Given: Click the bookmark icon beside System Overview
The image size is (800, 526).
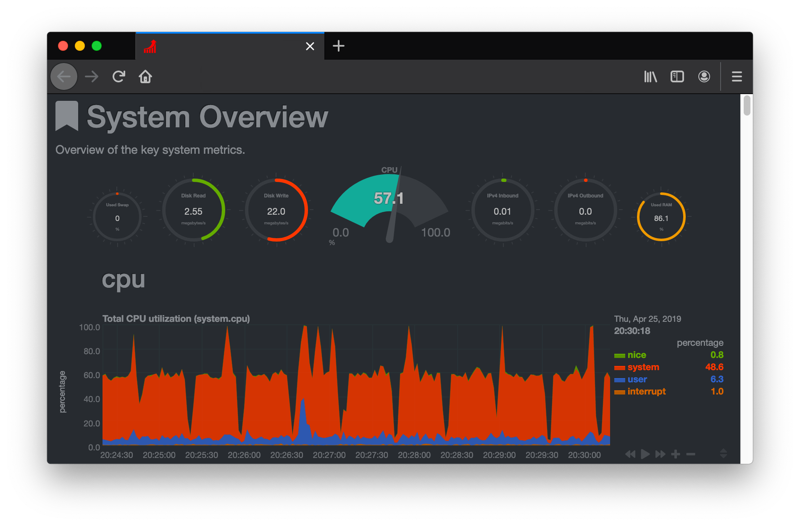Looking at the screenshot, I should click(x=67, y=116).
